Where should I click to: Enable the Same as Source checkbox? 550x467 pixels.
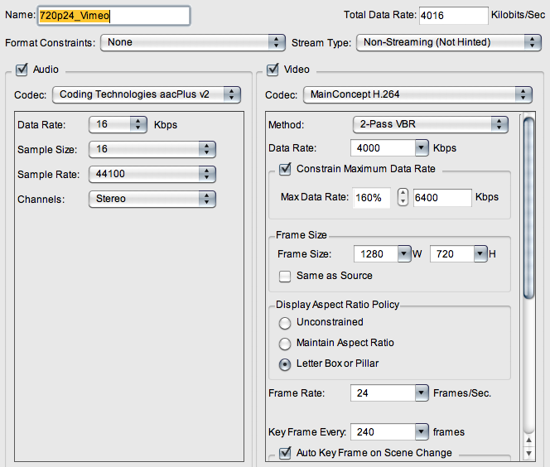pos(286,276)
